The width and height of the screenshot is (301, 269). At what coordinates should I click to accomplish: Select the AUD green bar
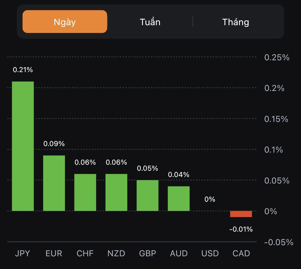tap(179, 199)
